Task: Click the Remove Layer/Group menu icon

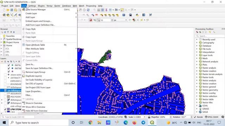Action: click(x=24, y=72)
